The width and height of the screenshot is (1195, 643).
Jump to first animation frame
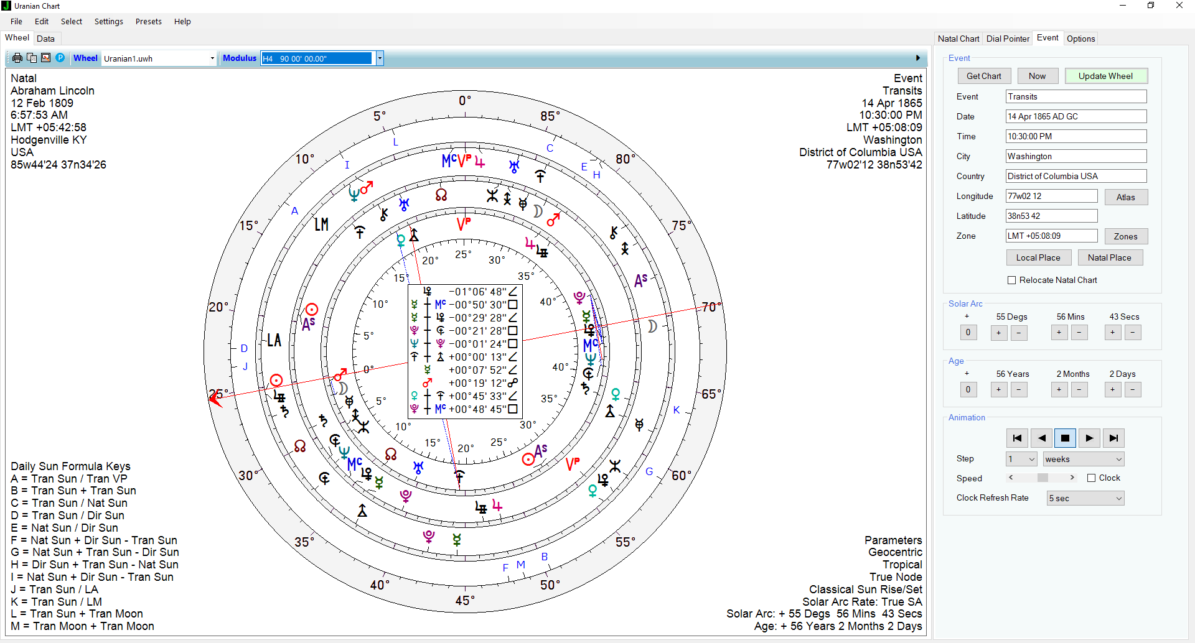(1017, 438)
